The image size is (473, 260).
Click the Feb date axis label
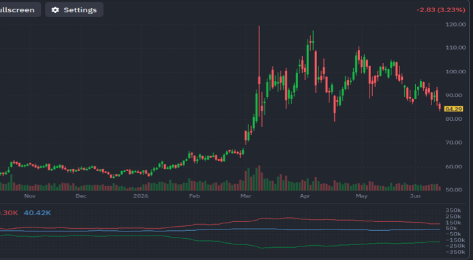click(x=195, y=196)
